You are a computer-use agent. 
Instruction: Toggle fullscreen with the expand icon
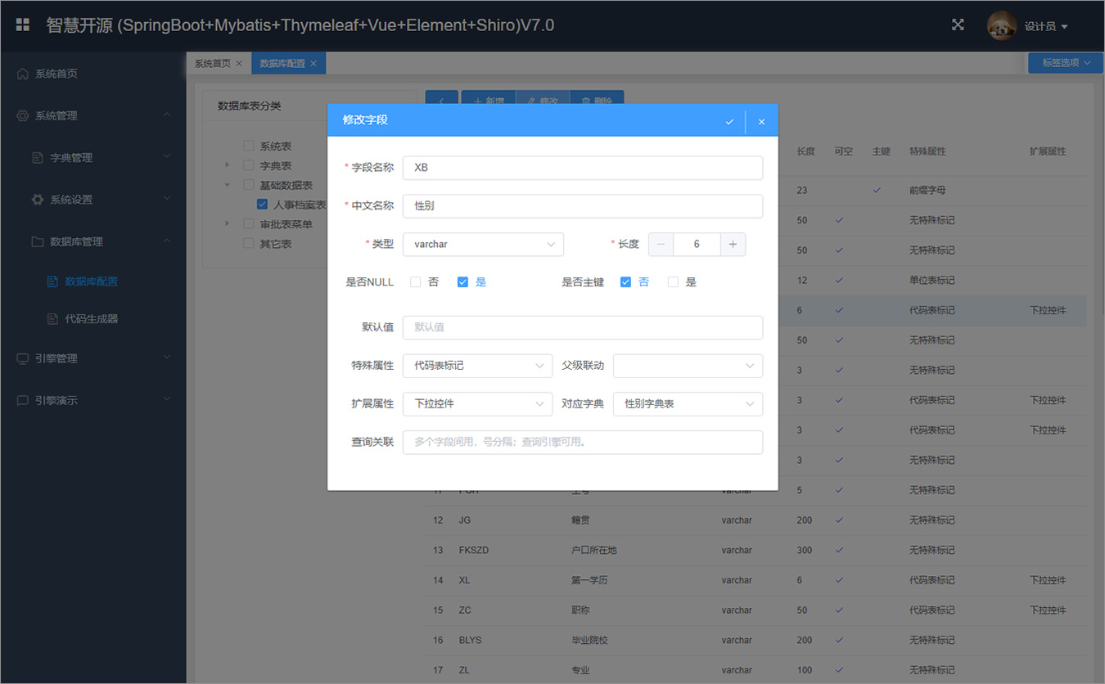[958, 25]
